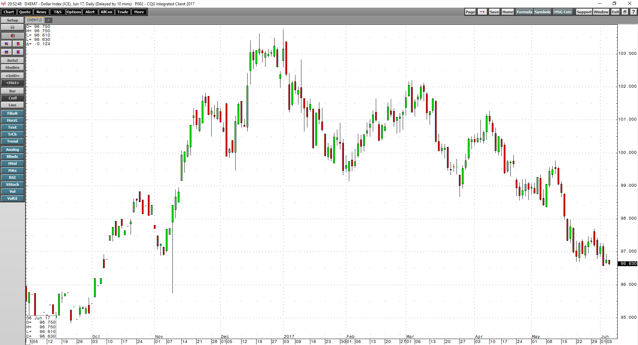Image resolution: width=638 pixels, height=345 pixels.
Task: Click the Page button
Action: tap(470, 12)
